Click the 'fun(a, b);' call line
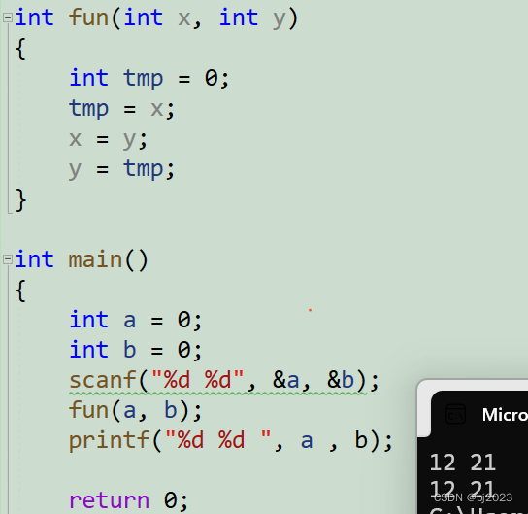 click(135, 410)
